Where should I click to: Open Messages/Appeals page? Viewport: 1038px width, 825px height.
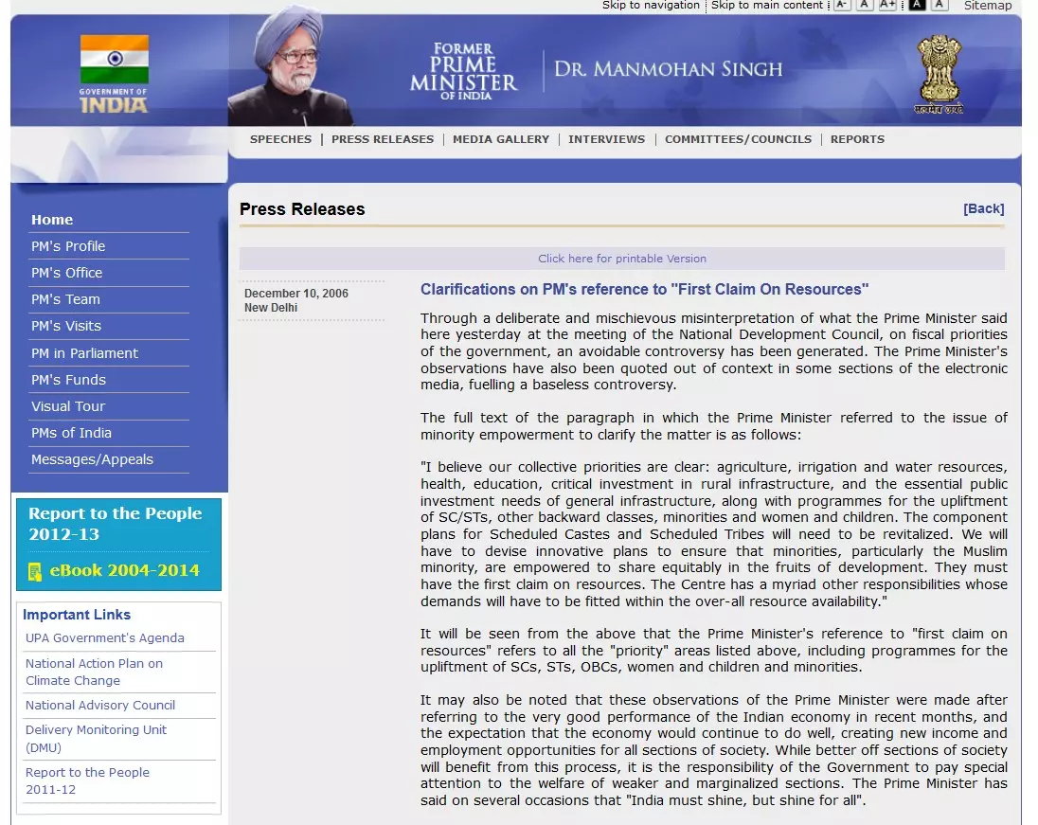click(x=92, y=459)
